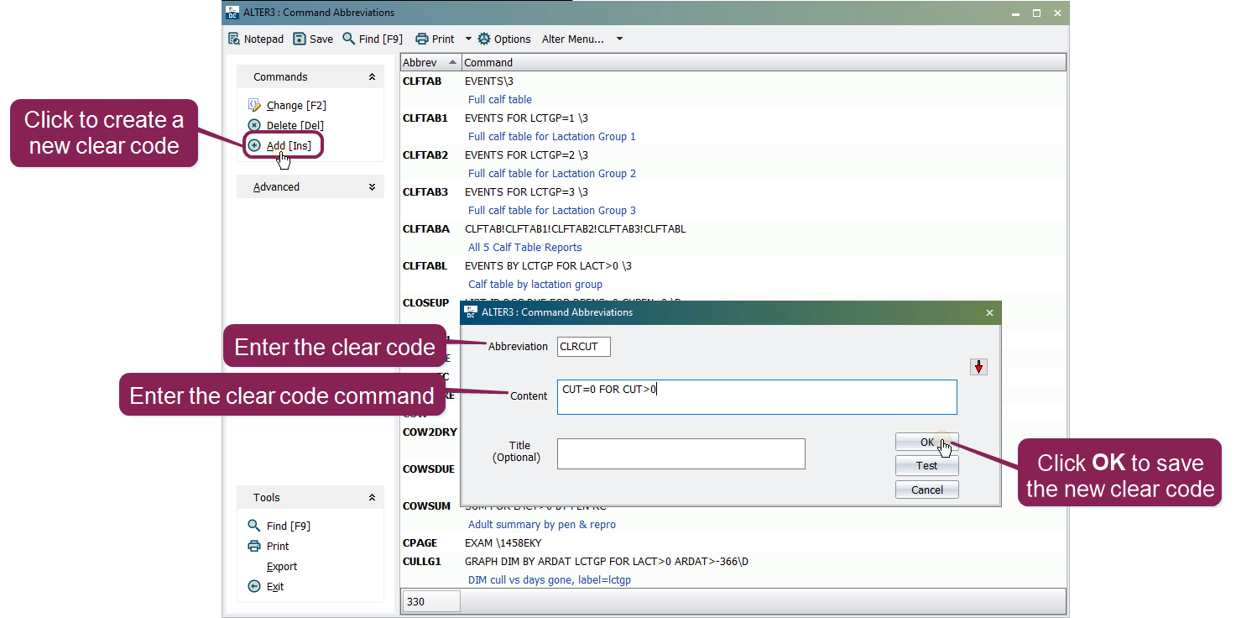1236x618 pixels.
Task: Click the Print toolbar icon
Action: 422,39
